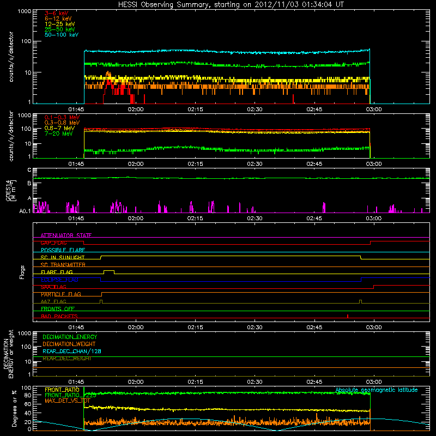Click the DECIMATION_ENERGY legend label
The image size is (436, 436).
coord(70,337)
